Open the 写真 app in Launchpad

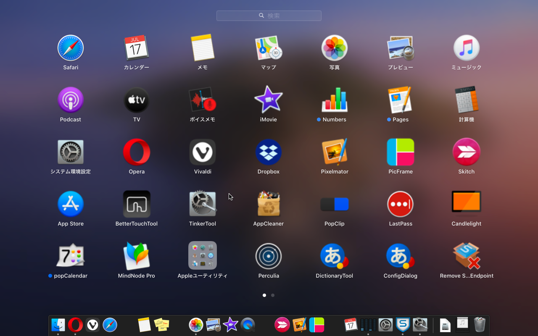[335, 48]
